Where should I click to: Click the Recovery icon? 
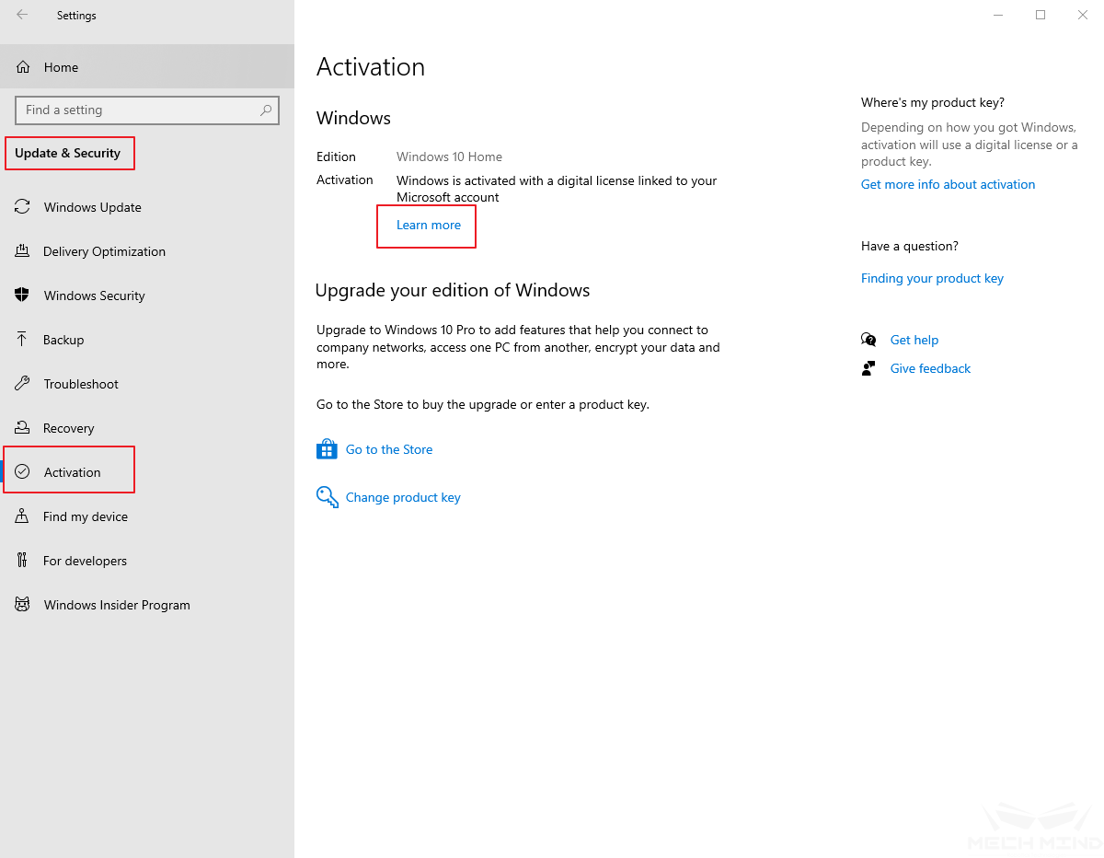(x=22, y=428)
